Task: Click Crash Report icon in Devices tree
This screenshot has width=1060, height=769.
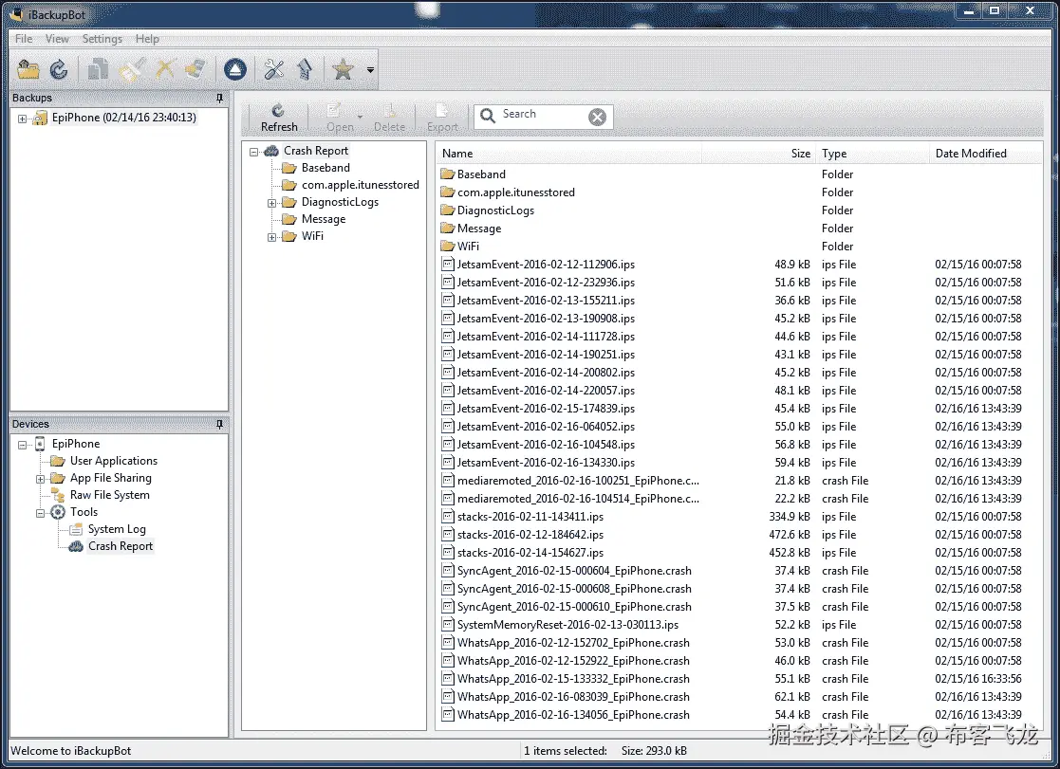Action: [x=76, y=546]
